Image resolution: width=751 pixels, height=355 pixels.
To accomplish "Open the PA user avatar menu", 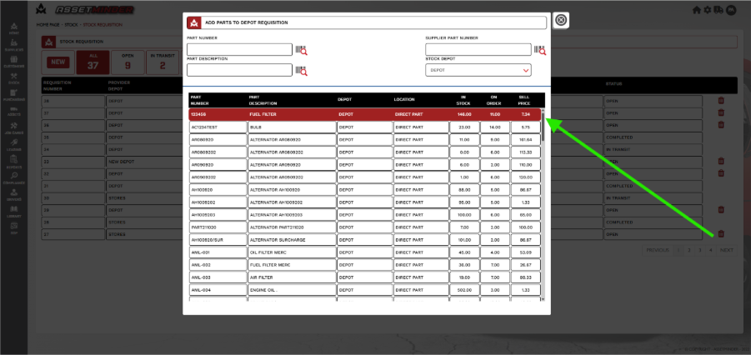I will 730,9.
